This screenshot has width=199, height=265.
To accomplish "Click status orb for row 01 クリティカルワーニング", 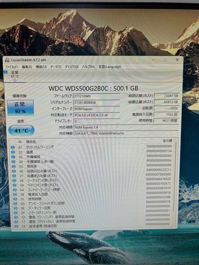I will click(12, 148).
